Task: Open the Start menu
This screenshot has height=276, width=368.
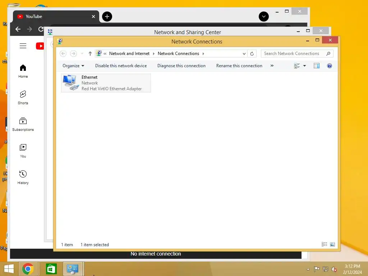Action: tap(9, 269)
